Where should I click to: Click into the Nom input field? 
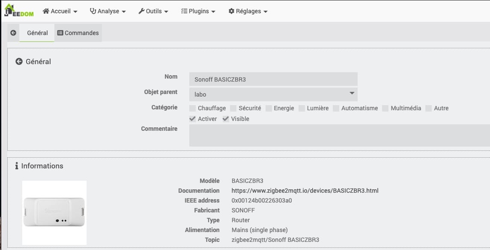click(273, 79)
